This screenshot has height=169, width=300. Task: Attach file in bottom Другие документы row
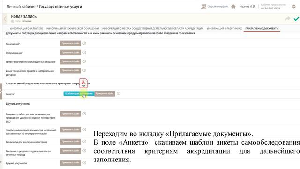70,163
